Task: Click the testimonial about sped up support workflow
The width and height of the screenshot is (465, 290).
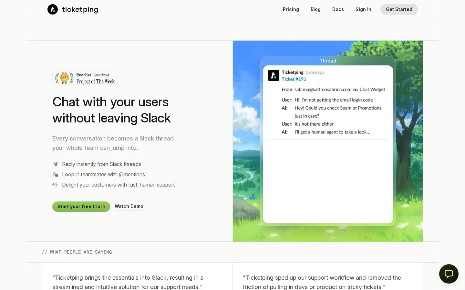Action: click(x=322, y=282)
